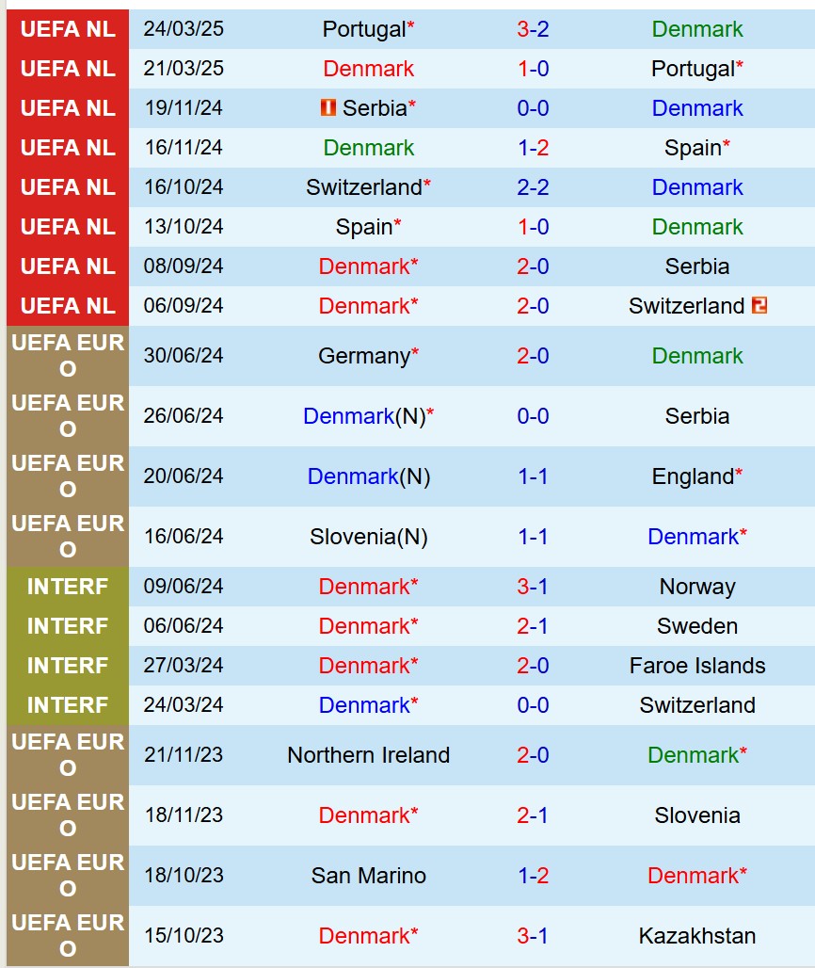815x968 pixels.
Task: Click England in the 20/06/24 match
Action: click(692, 476)
